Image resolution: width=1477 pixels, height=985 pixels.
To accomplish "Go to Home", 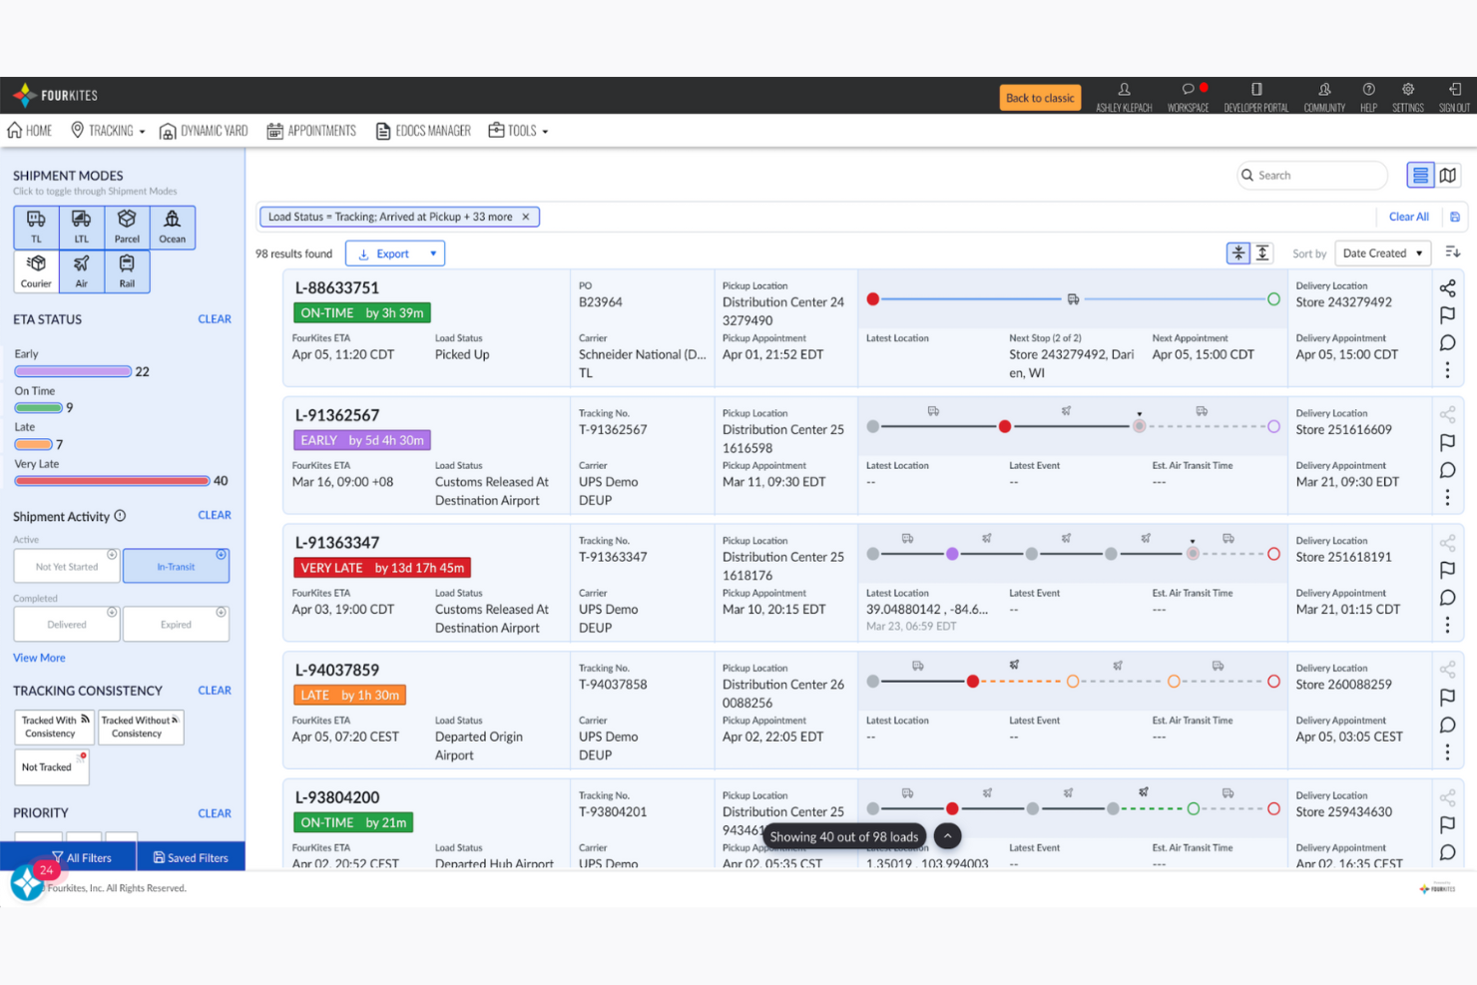I will (x=29, y=131).
